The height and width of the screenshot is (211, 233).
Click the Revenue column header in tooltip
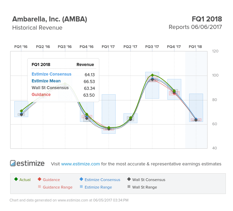point(85,65)
